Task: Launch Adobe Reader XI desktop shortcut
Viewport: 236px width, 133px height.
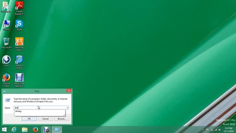Action: [x=19, y=8]
